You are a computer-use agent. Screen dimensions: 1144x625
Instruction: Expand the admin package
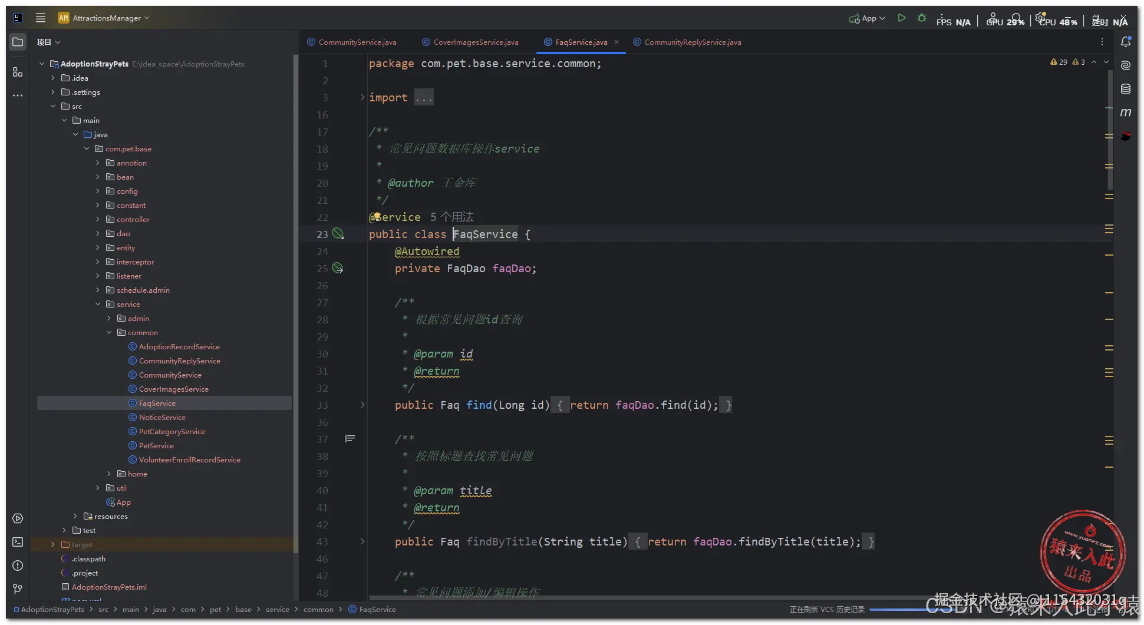pyautogui.click(x=109, y=318)
